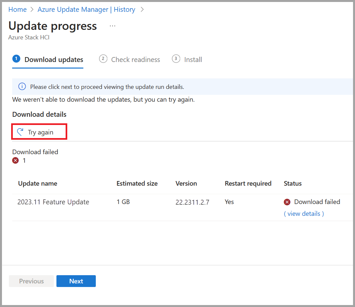The image size is (355, 307).
Task: Click the retry arrow icon
Action: coord(20,132)
